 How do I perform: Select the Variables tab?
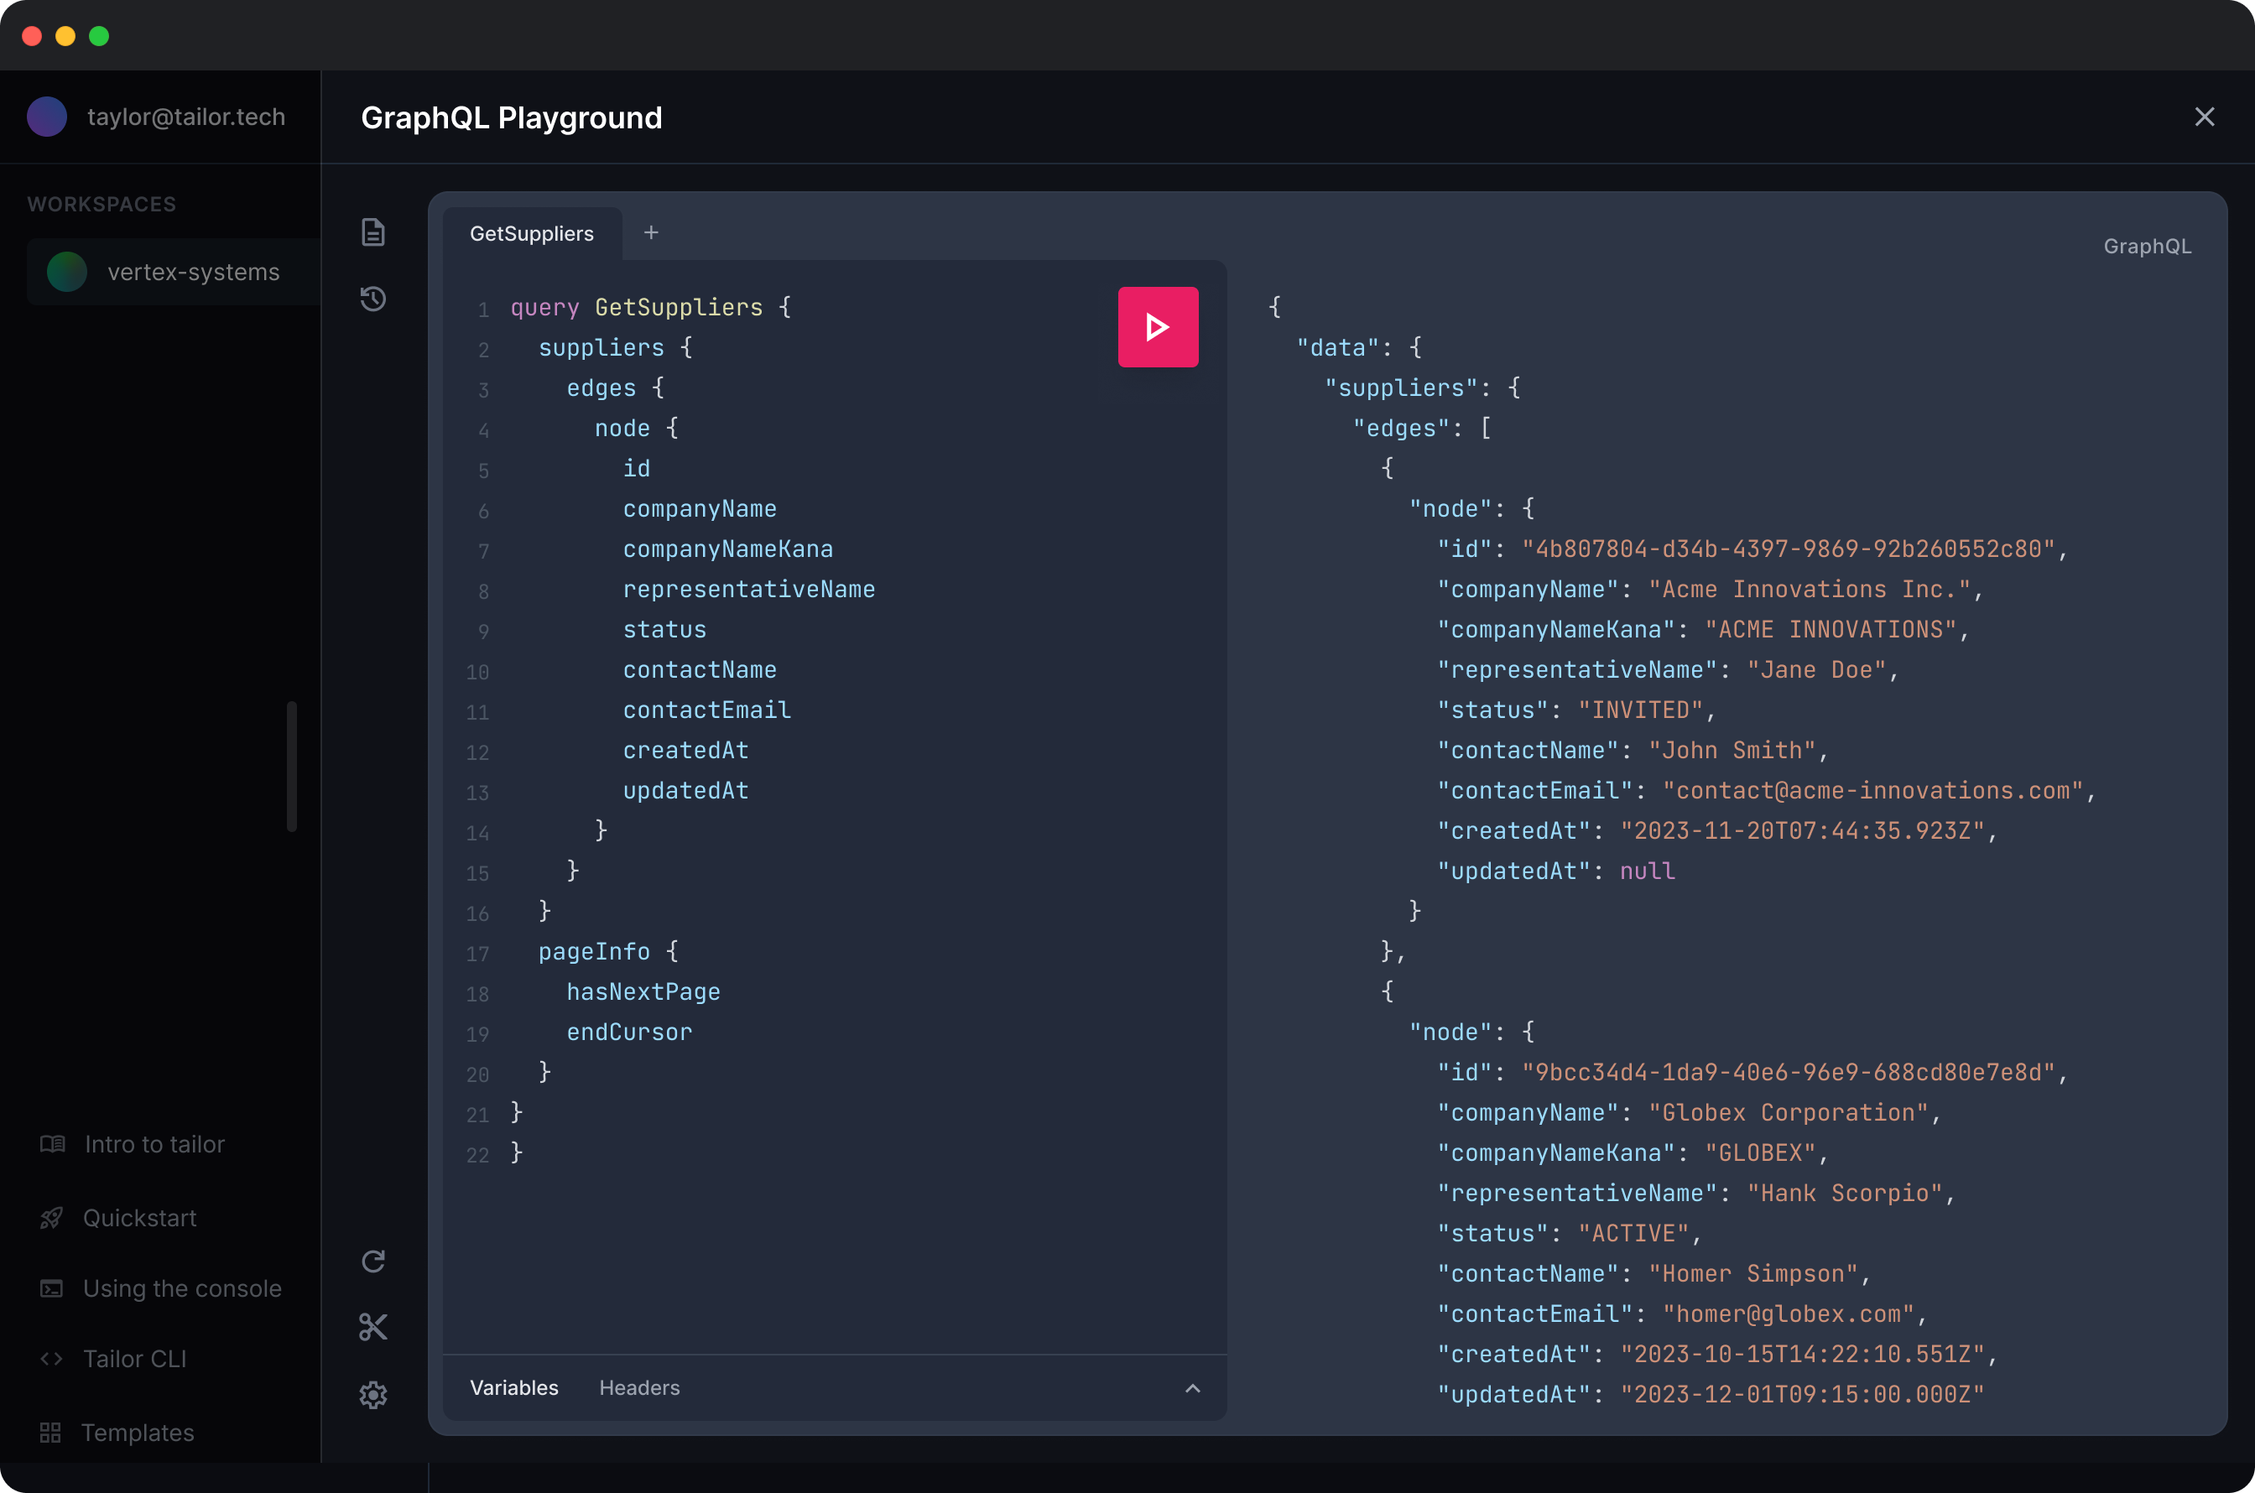click(x=514, y=1387)
